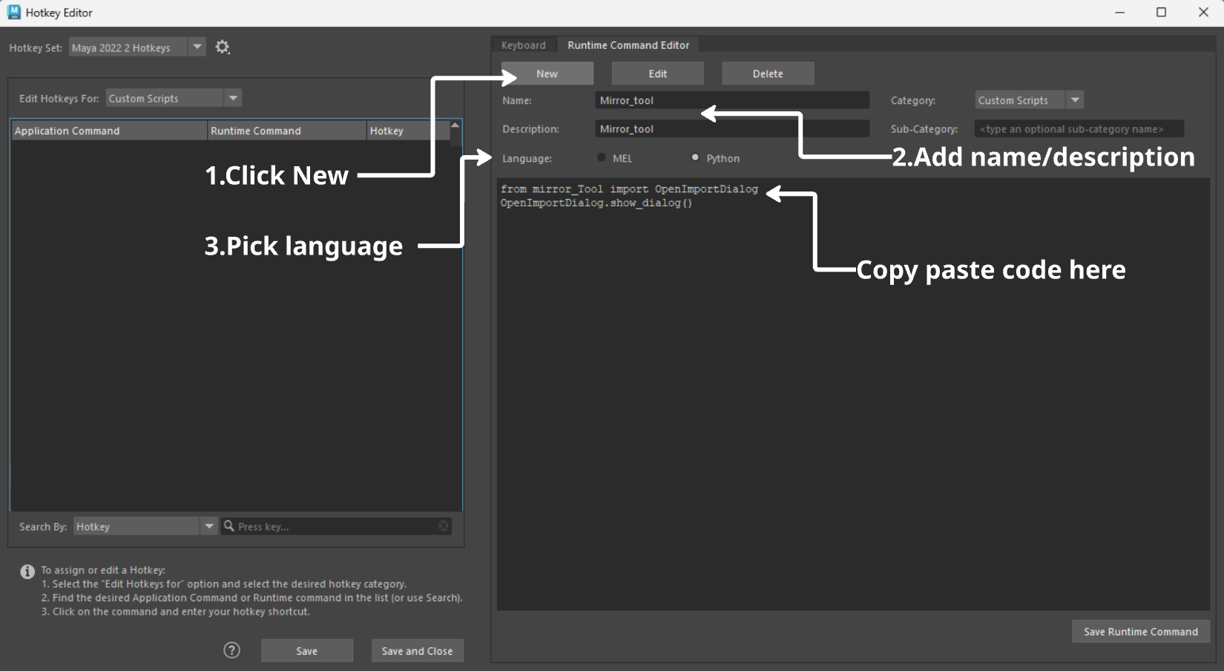This screenshot has height=671, width=1224.
Task: Click the help question mark icon
Action: click(232, 650)
